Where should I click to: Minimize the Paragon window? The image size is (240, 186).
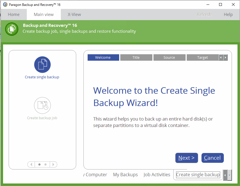(208, 4)
